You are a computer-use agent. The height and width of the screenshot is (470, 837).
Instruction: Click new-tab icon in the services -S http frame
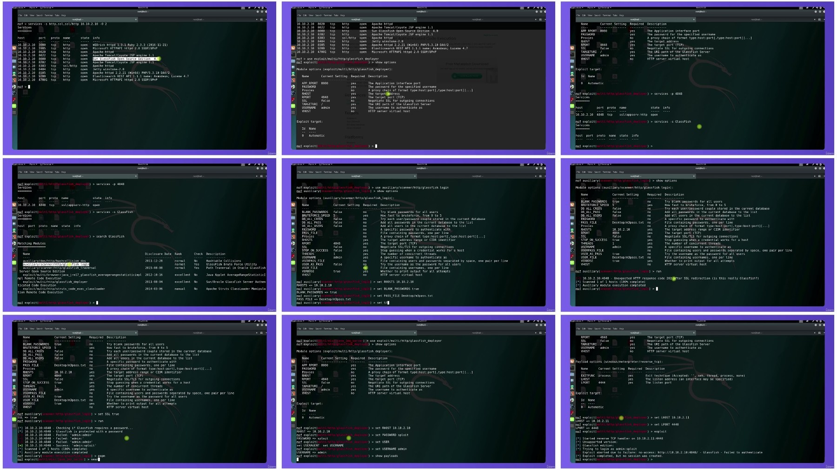[261, 20]
